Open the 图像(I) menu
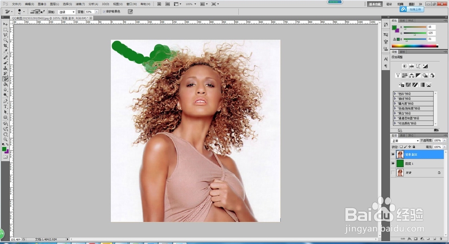The height and width of the screenshot is (244, 449). (x=42, y=4)
